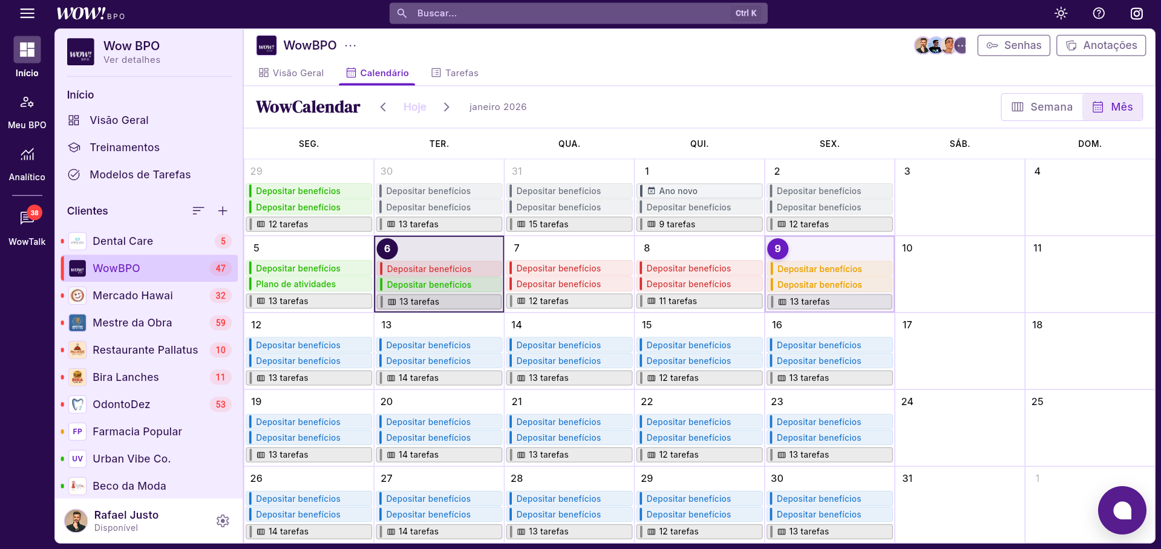This screenshot has width=1161, height=549.
Task: Switch to the Visão Geral tab
Action: [x=291, y=73]
